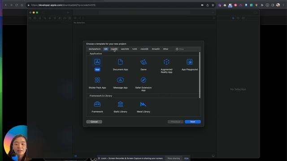Switch to the Multiplatform tab
This screenshot has height=161, width=287.
95,49
